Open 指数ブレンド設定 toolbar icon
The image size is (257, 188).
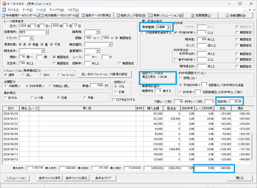click(x=118, y=15)
